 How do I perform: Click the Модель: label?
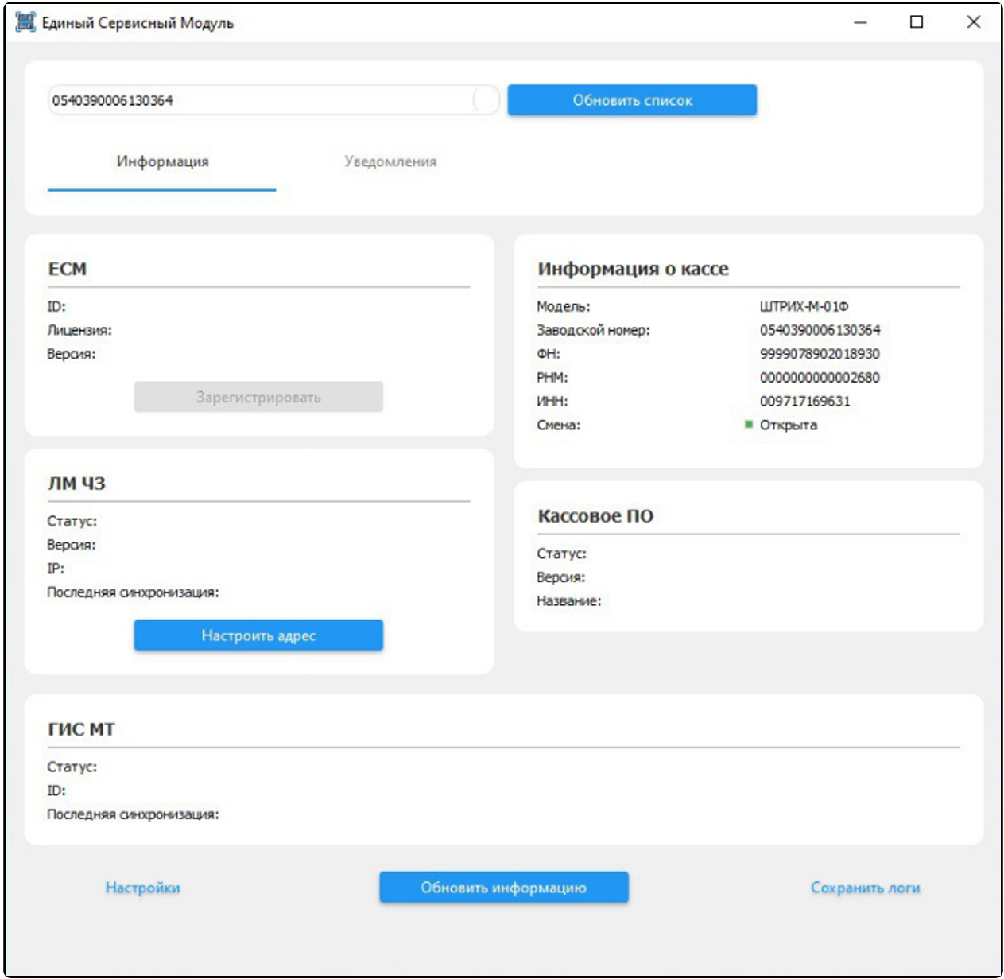click(x=564, y=306)
